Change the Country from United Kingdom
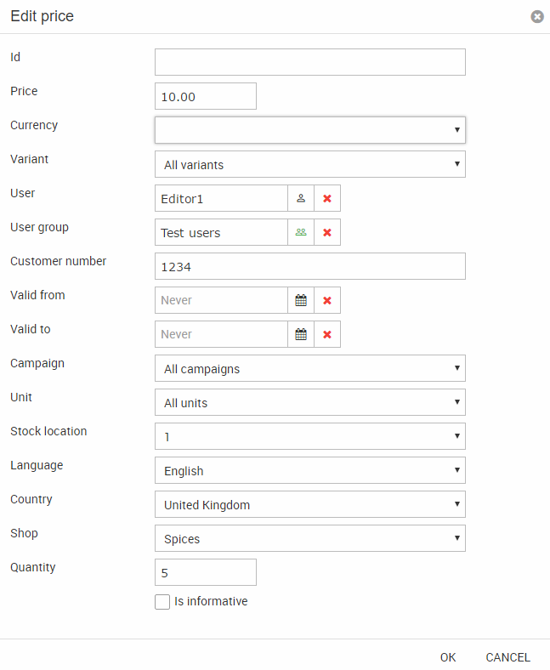This screenshot has height=670, width=550. pyautogui.click(x=309, y=504)
